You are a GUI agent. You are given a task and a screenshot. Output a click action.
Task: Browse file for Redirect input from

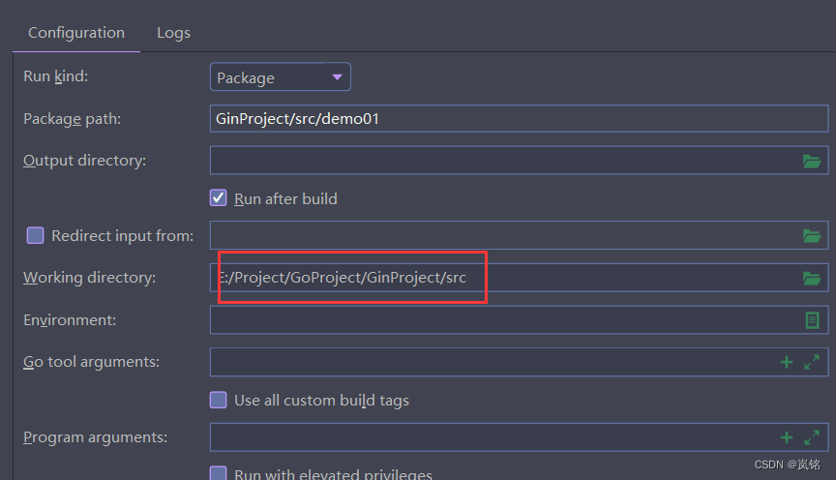tap(812, 235)
